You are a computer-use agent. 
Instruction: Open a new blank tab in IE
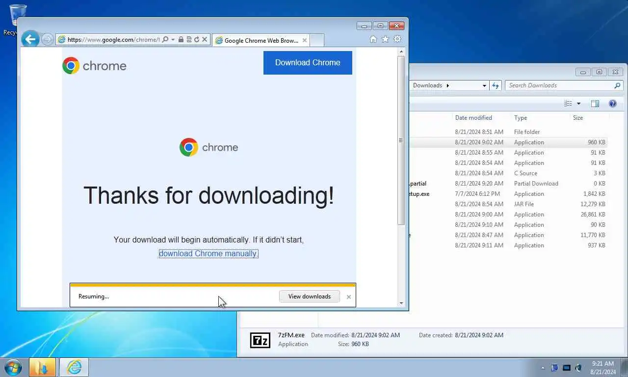[317, 40]
